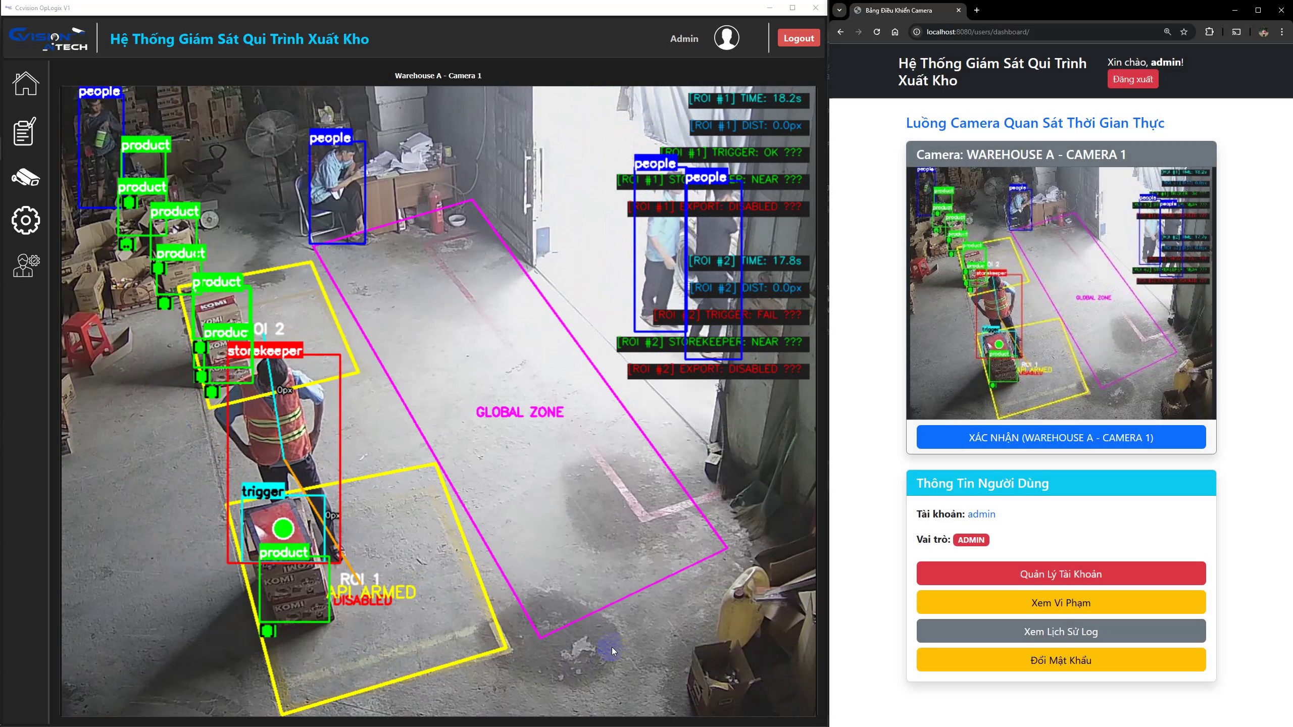Click the browser home icon
Image resolution: width=1293 pixels, height=727 pixels.
coord(895,32)
